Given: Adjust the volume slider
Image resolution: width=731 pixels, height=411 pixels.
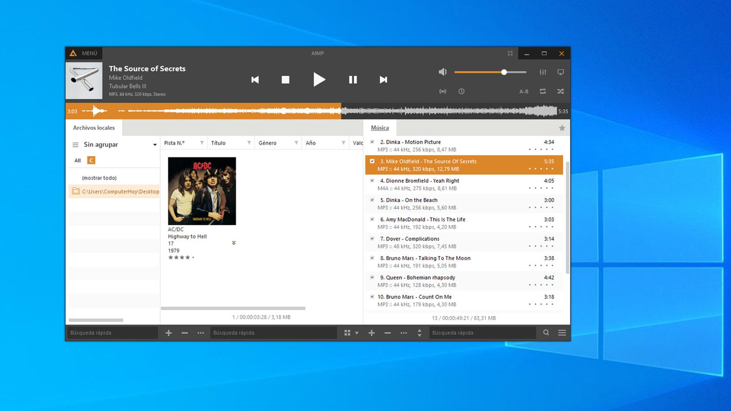Looking at the screenshot, I should point(503,72).
